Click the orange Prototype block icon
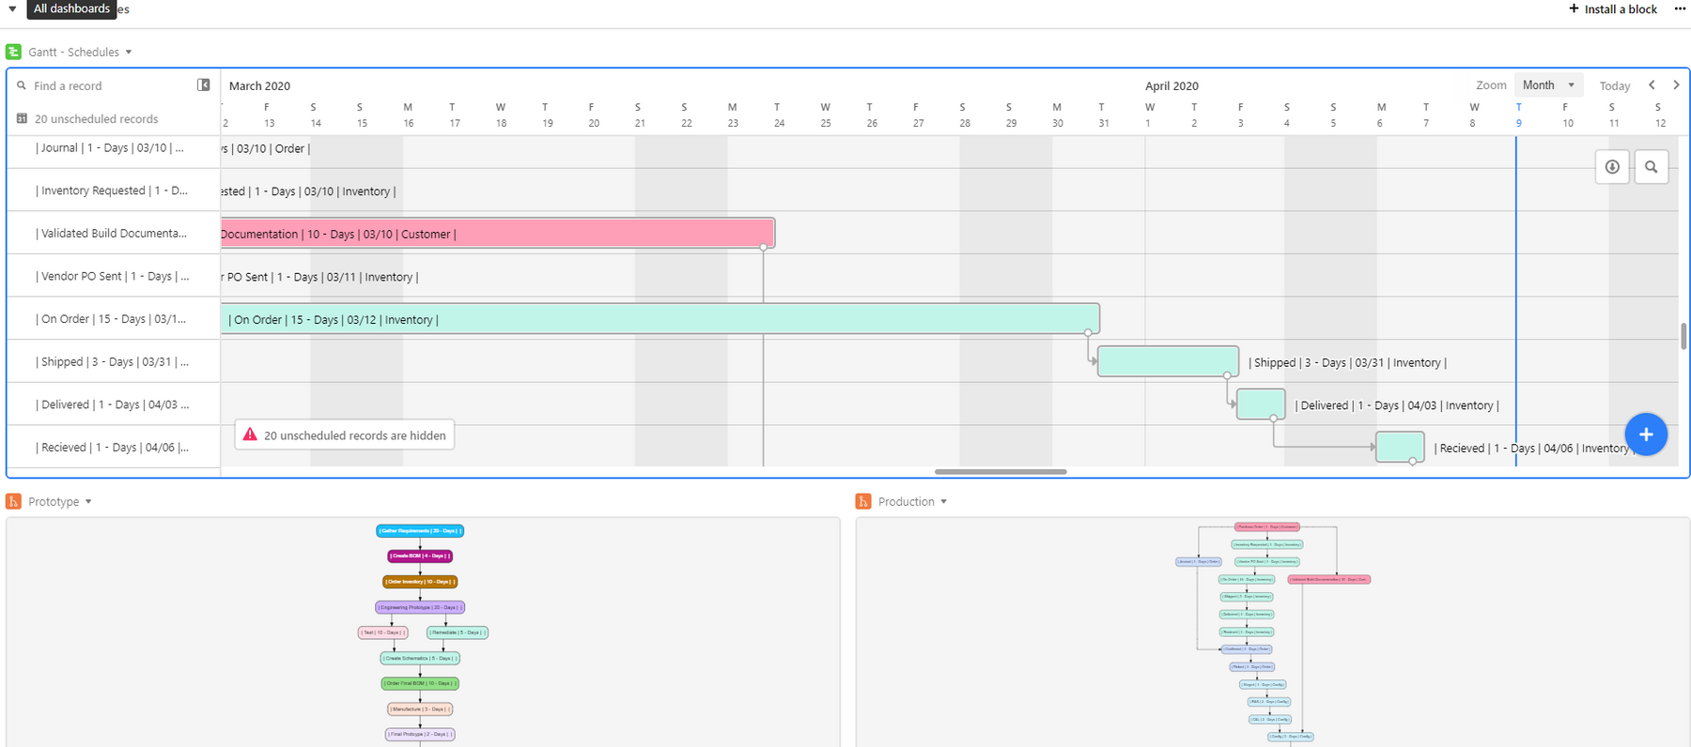The height and width of the screenshot is (747, 1691). 14,501
